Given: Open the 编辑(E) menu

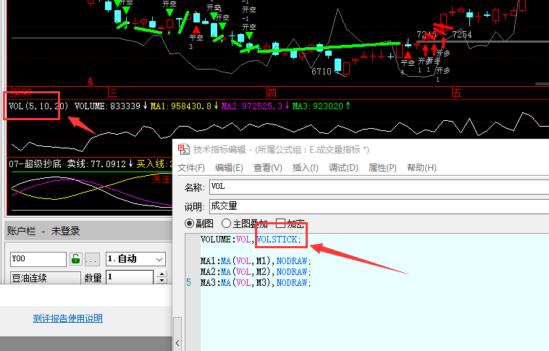Looking at the screenshot, I should coord(229,168).
